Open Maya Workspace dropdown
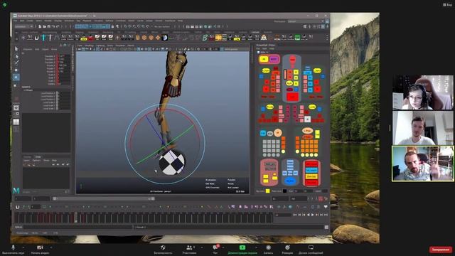Image resolution: width=455 pixels, height=256 pixels. (306, 21)
